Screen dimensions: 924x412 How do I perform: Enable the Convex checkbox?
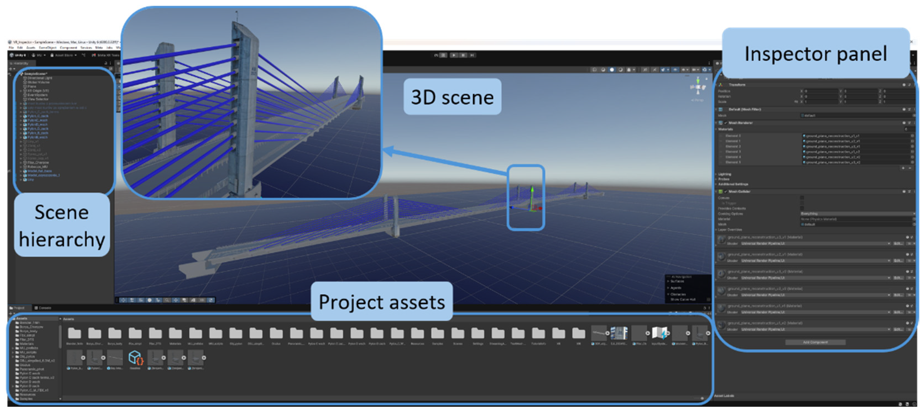[x=802, y=197]
